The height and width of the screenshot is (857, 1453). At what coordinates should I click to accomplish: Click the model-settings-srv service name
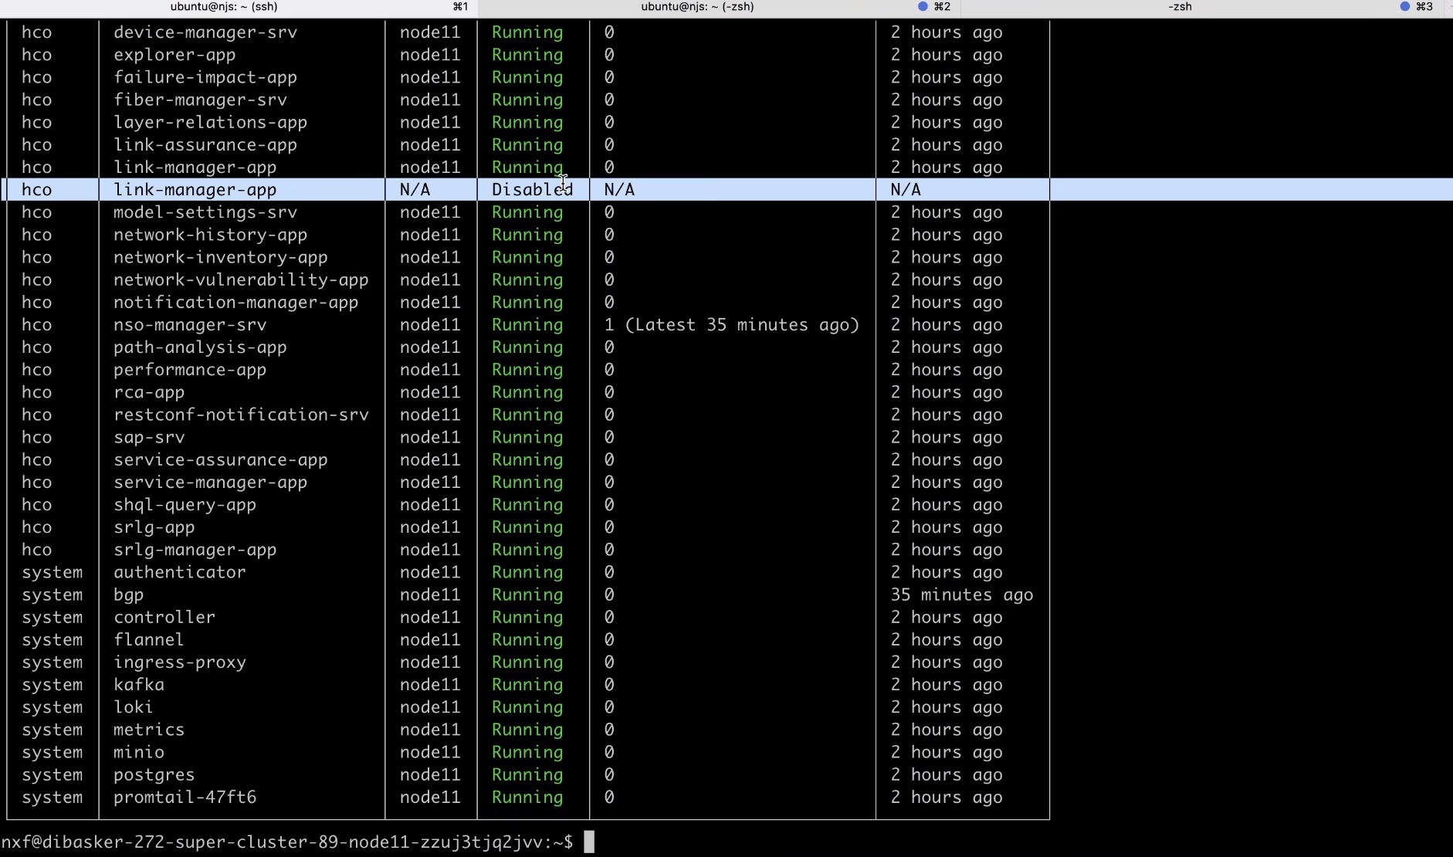[x=205, y=212]
